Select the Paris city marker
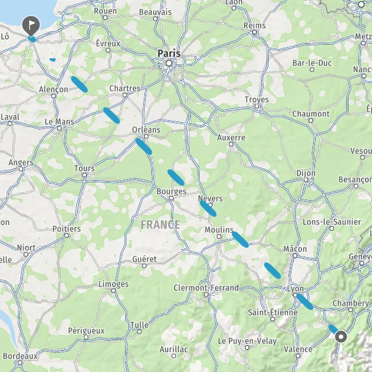372x372 pixels. tap(169, 63)
